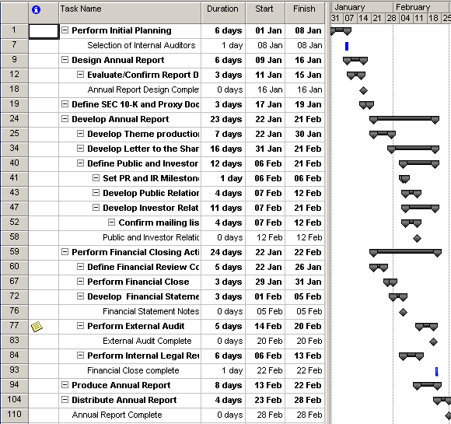
Task: Click the 24 days duration cell
Action: tap(223, 252)
